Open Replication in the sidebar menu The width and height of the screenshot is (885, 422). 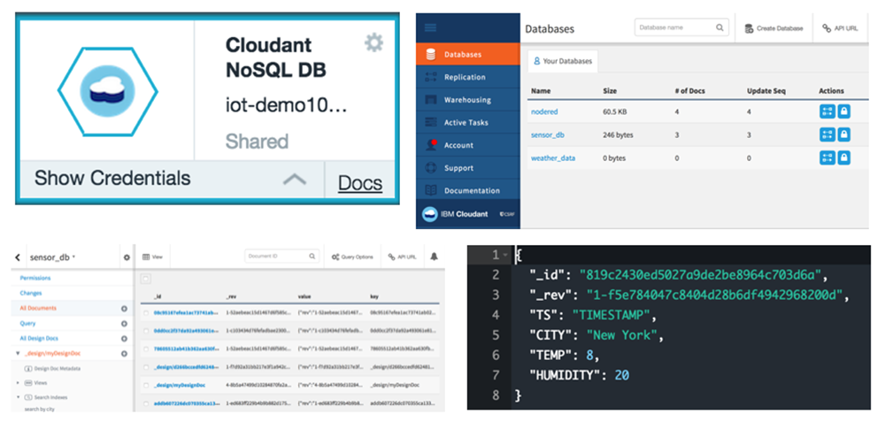pyautogui.click(x=465, y=77)
